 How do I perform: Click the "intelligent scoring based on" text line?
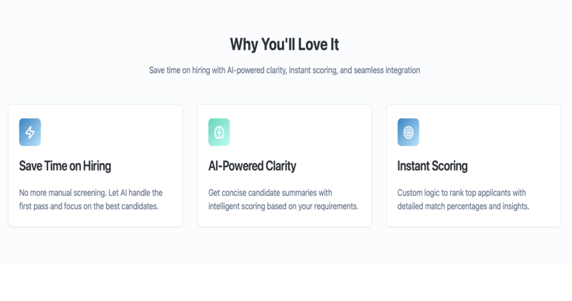click(283, 207)
